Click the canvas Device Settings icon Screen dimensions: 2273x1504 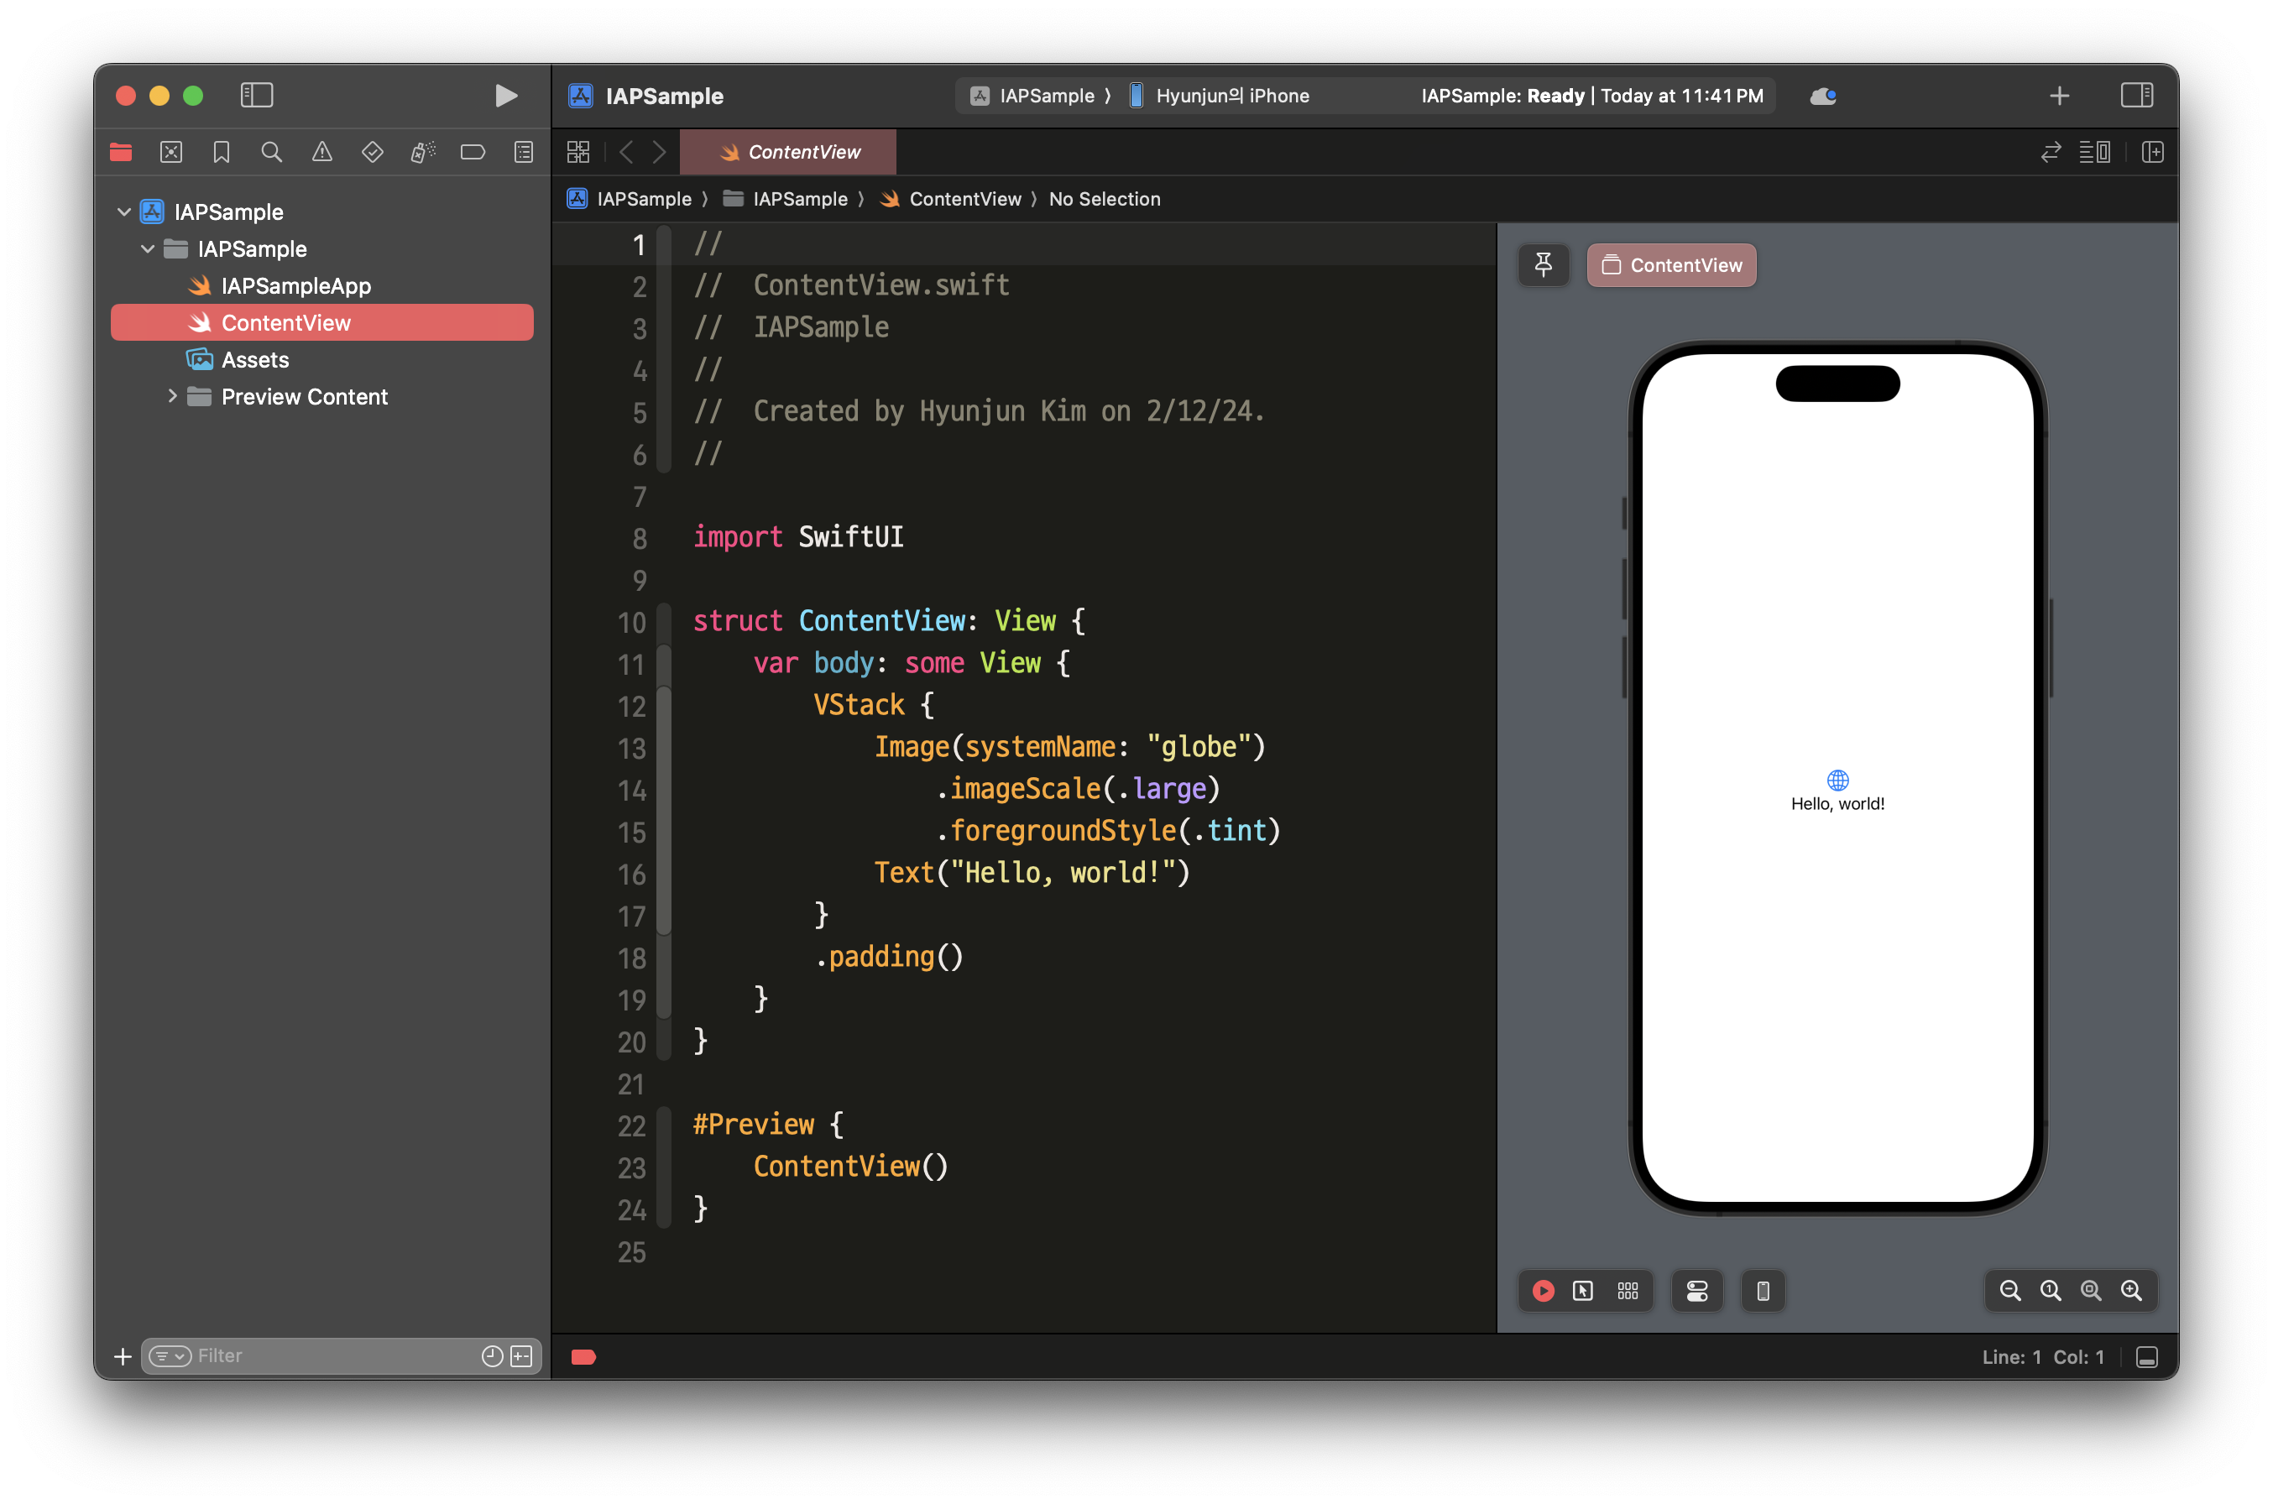click(x=1696, y=1291)
